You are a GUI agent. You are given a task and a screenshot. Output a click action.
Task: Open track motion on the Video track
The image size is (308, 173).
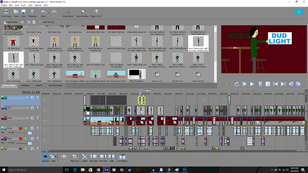27,118
